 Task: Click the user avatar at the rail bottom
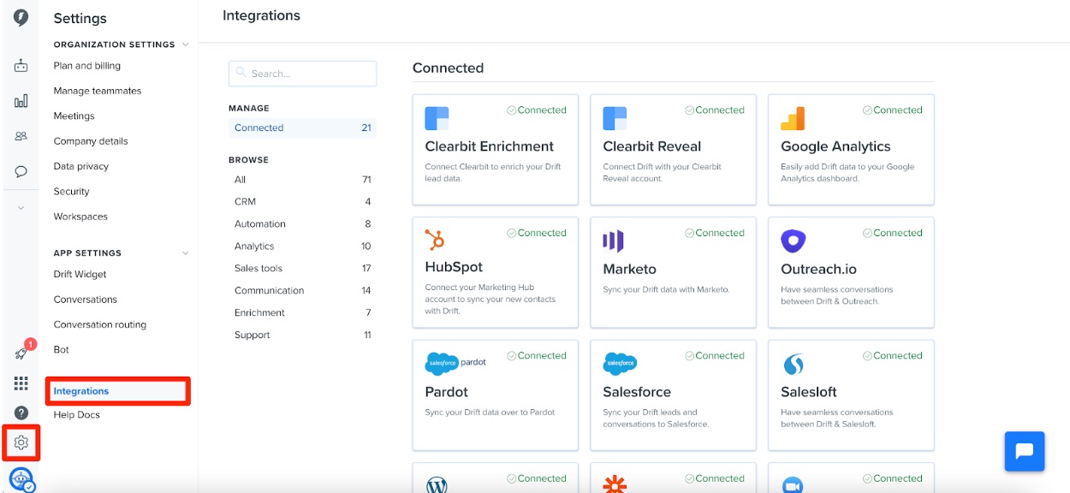click(x=21, y=479)
